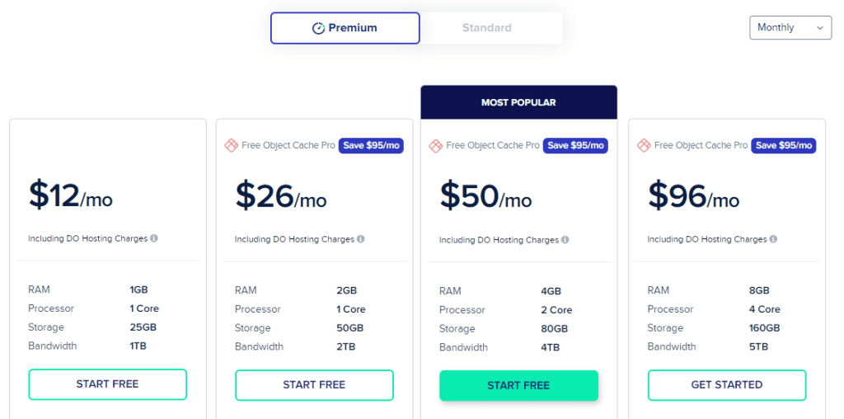
Task: Click Save $95/mo badge on $96 plan
Action: 785,145
